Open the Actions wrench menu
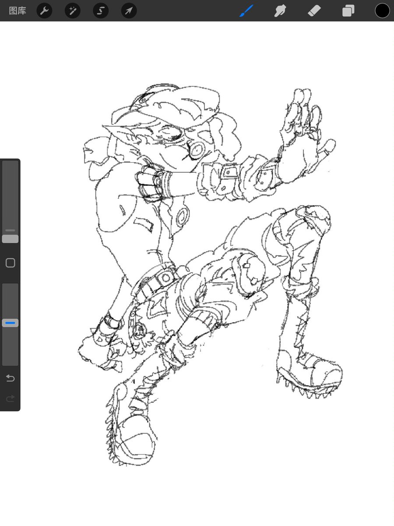The height and width of the screenshot is (526, 394). point(44,11)
